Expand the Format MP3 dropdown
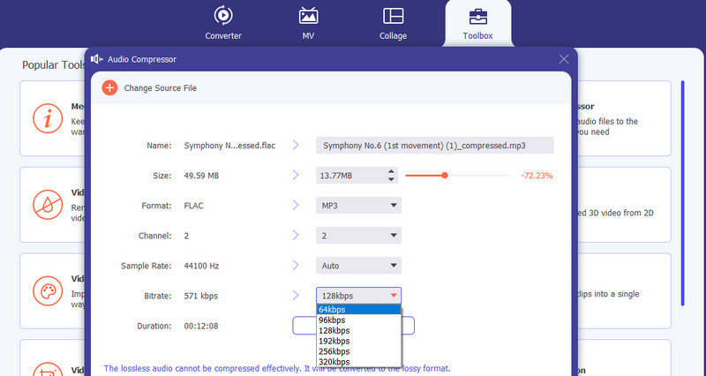This screenshot has height=376, width=706. (x=358, y=206)
